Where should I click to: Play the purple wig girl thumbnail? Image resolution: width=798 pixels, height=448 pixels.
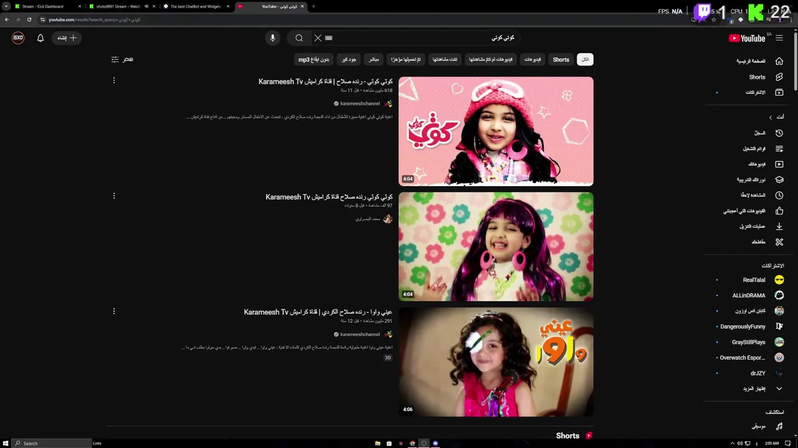tap(496, 246)
